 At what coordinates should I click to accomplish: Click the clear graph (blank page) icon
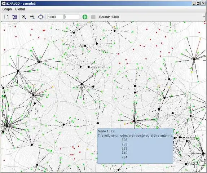coord(6,17)
